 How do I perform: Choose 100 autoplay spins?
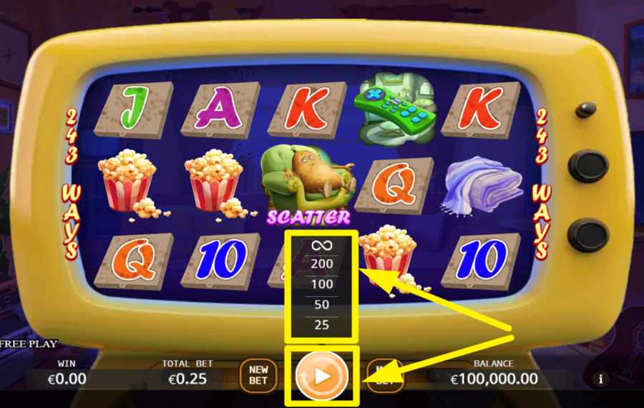321,284
